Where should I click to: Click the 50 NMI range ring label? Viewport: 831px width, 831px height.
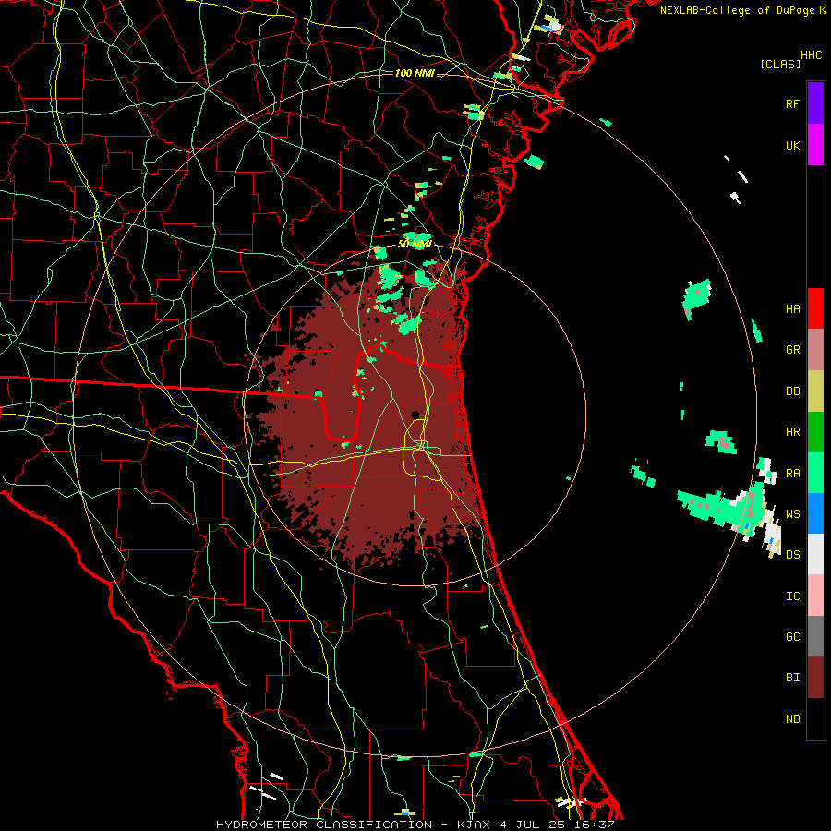point(415,244)
